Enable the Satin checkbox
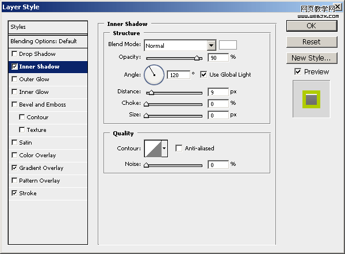This screenshot has width=345, height=254. point(14,142)
